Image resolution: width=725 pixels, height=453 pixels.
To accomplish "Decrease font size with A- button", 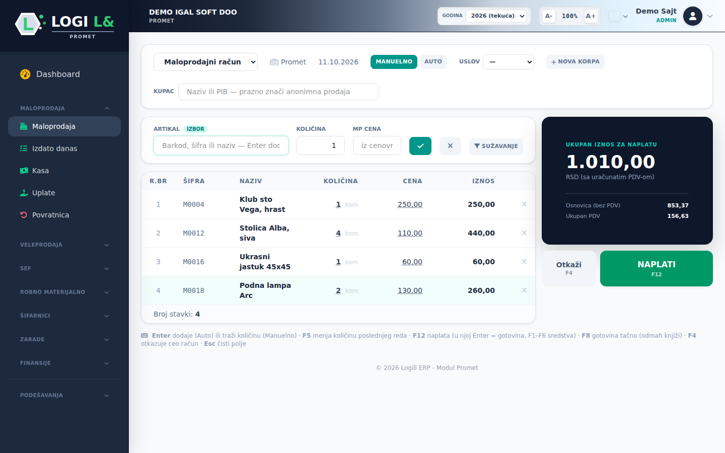I will pos(549,16).
